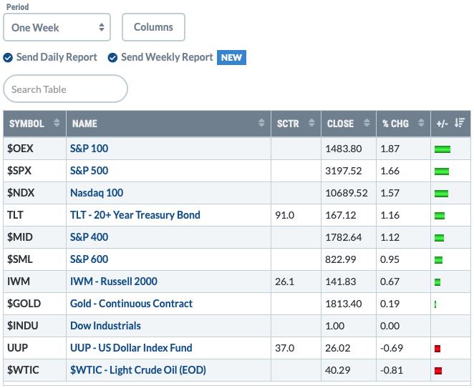Viewport: 474px width, 388px height.
Task: Open the Dow Industrials link
Action: 105,326
